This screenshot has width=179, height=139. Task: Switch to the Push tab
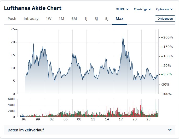point(12,19)
